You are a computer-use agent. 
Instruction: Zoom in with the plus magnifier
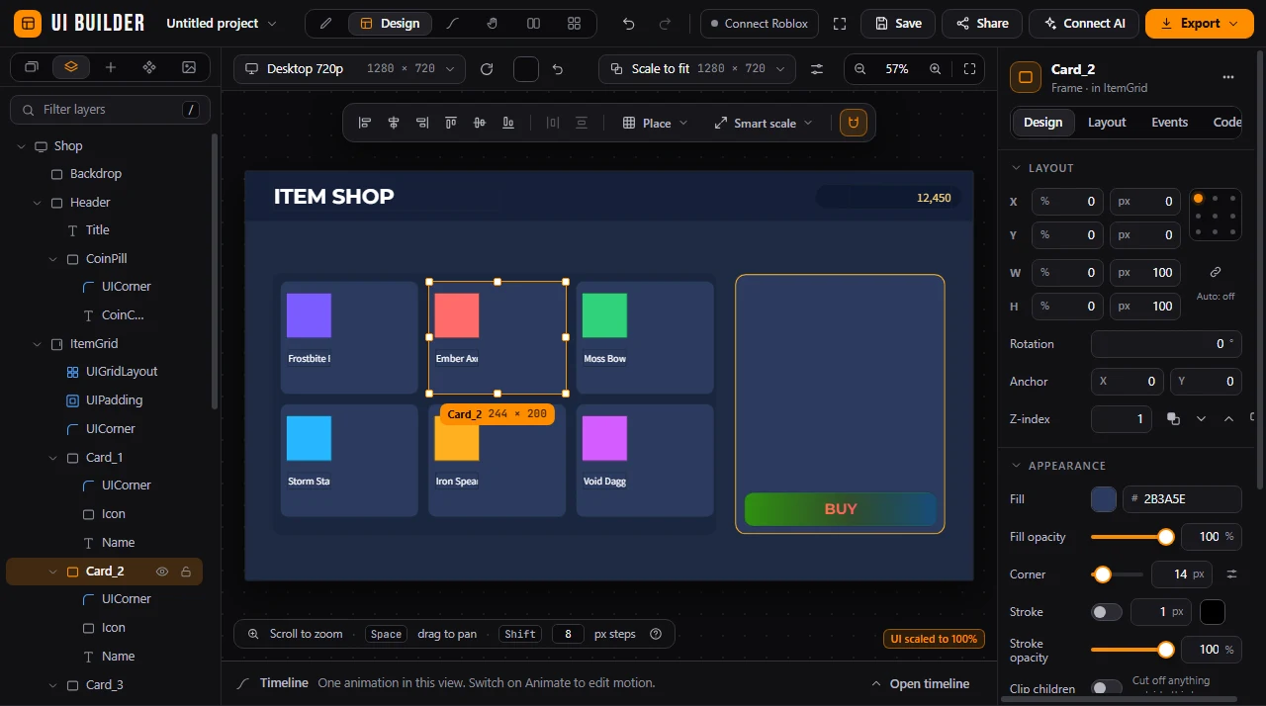coord(936,69)
